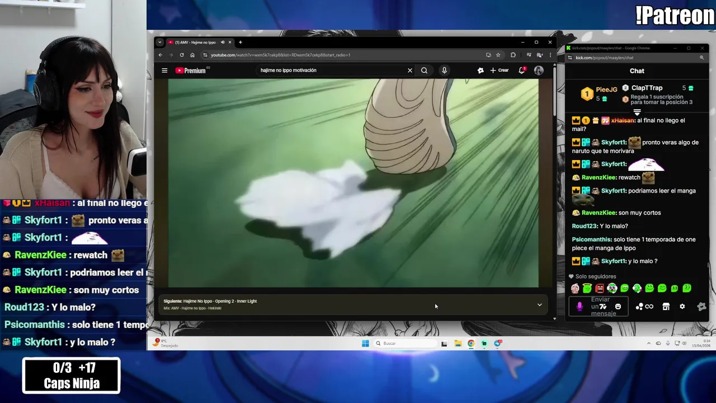Click the site info icon in address bar

click(x=205, y=55)
